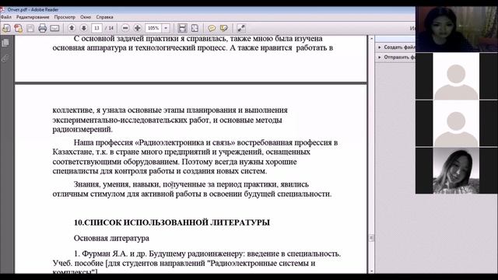Click heading 10.СПИСОК ИСПОЛЬЗОВАННОЙ ЛИТЕРАТУРЫ
The width and height of the screenshot is (498, 280).
(x=172, y=222)
